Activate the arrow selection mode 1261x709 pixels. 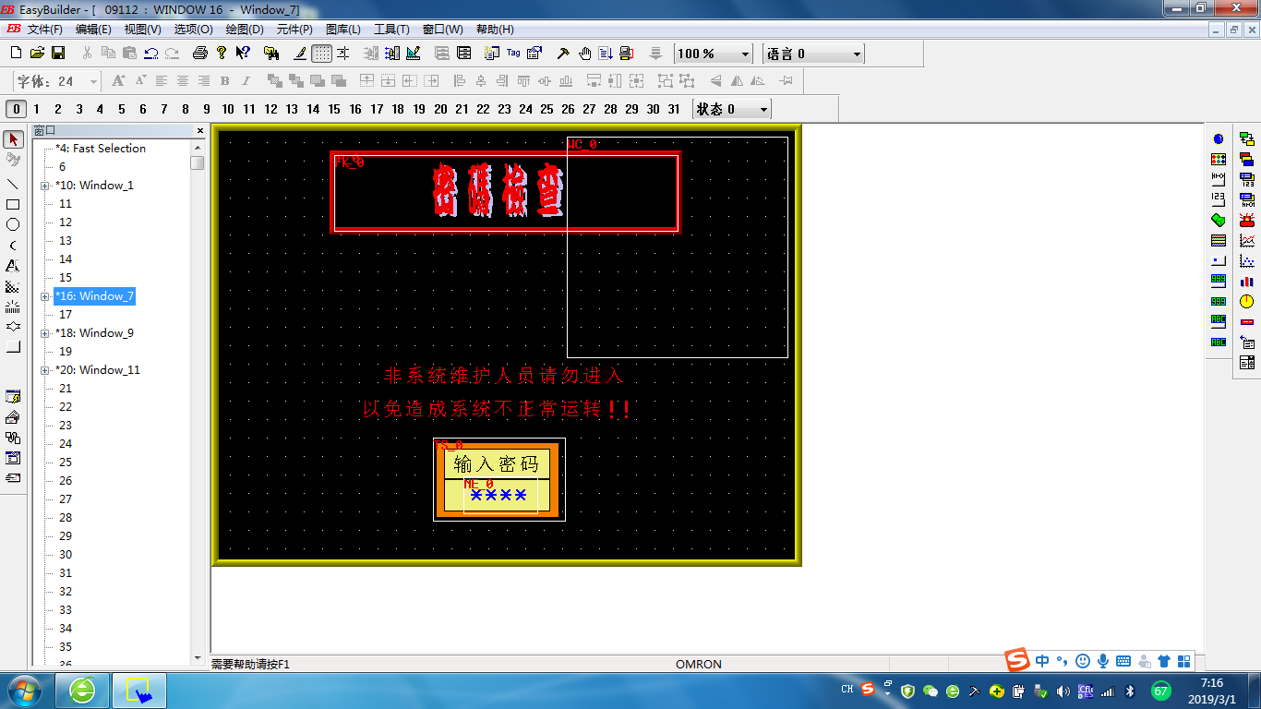(13, 139)
